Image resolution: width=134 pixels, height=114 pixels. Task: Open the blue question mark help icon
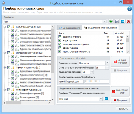tap(130, 9)
